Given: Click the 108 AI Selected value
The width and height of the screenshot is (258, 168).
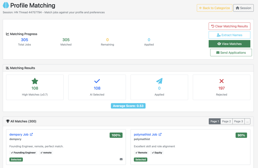Looking at the screenshot, I should 97,88.
